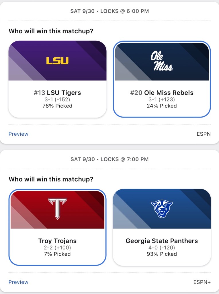Image resolution: width=219 pixels, height=294 pixels.
Task: Choose Troy Trojans team name
Action: (x=57, y=241)
